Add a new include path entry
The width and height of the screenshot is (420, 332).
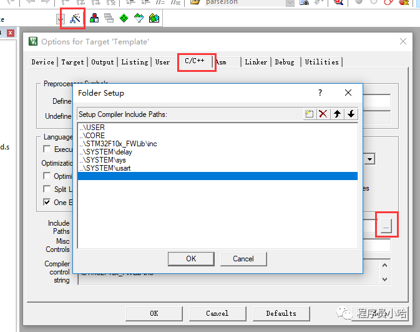(309, 114)
